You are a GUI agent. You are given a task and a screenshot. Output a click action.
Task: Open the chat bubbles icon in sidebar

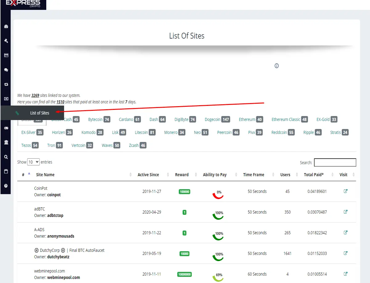point(6,70)
